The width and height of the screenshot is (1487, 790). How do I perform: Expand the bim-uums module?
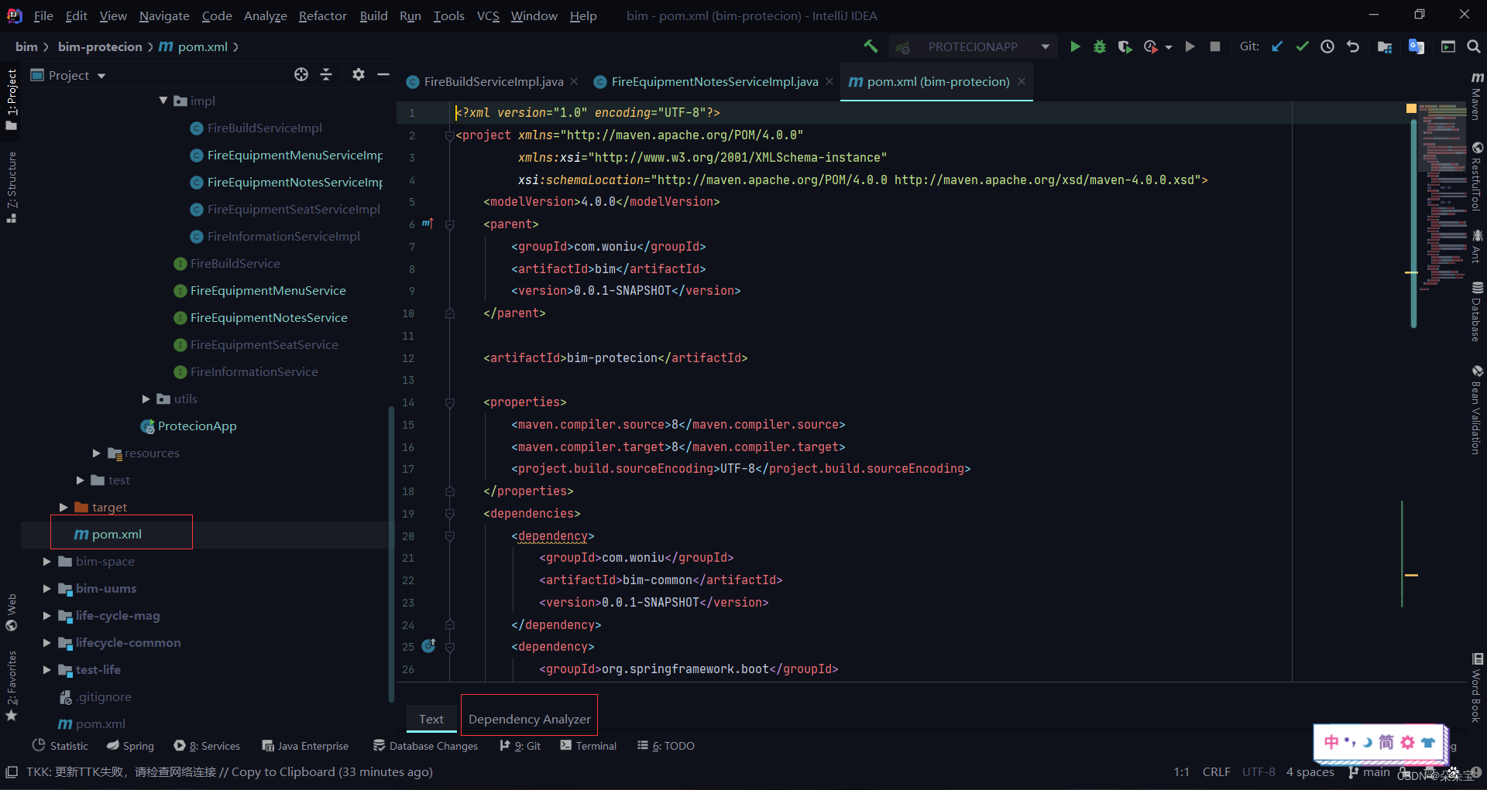point(47,588)
